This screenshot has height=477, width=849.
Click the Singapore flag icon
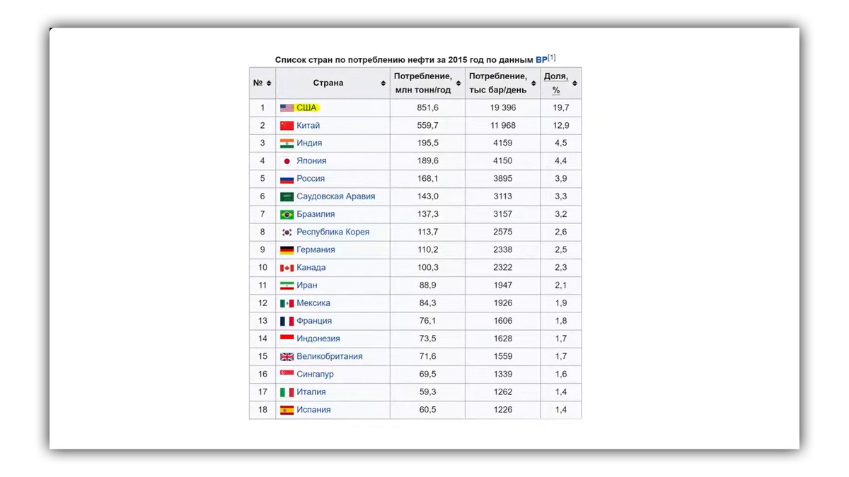click(287, 374)
